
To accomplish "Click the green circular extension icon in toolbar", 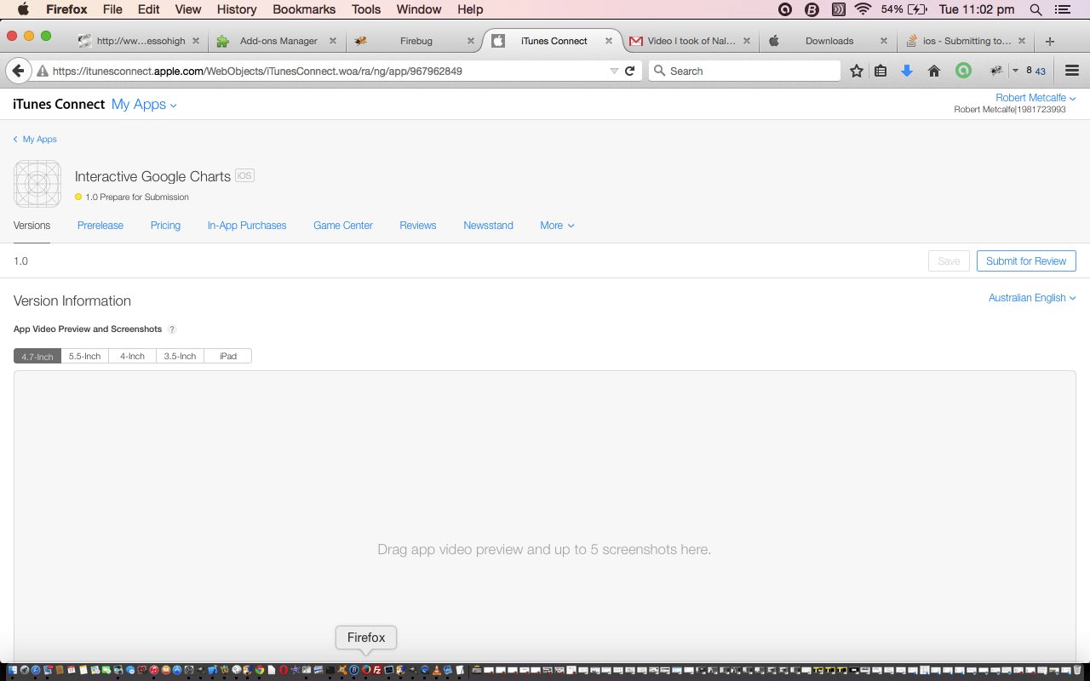I will [x=963, y=72].
